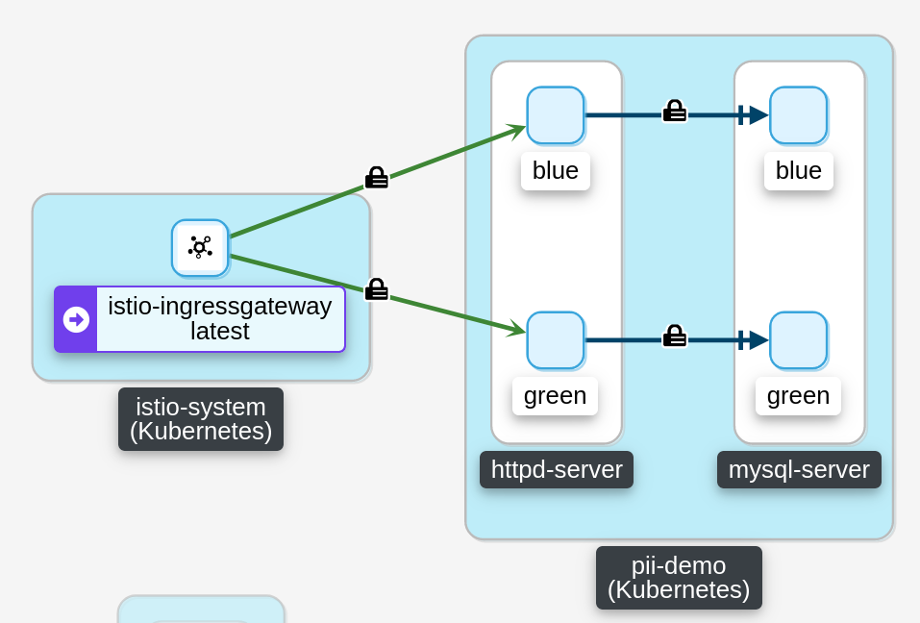Click the "httpd-server" app box label

[x=557, y=469]
